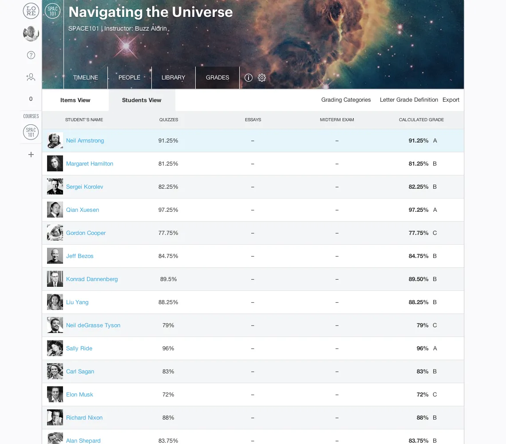Open SPAC 101 course in sidebar list
Image resolution: width=506 pixels, height=444 pixels.
[31, 132]
